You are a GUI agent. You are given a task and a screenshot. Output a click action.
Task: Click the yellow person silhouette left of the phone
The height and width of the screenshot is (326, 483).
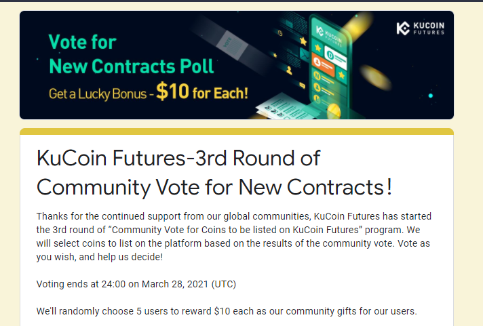[289, 70]
